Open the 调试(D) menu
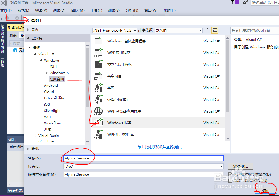This screenshot has width=279, height=196. click(x=59, y=10)
